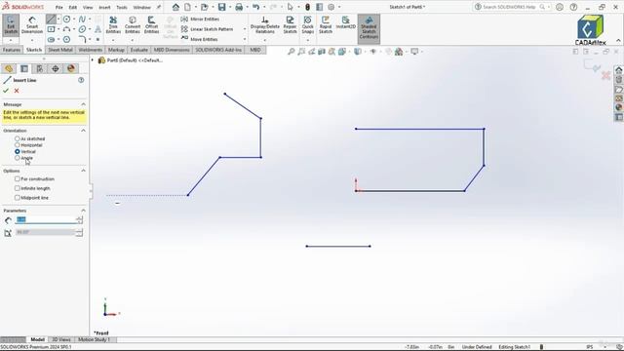Click the Search SOLIDWORKS Help box
Viewport: 624px width, 351px height.
509,7
